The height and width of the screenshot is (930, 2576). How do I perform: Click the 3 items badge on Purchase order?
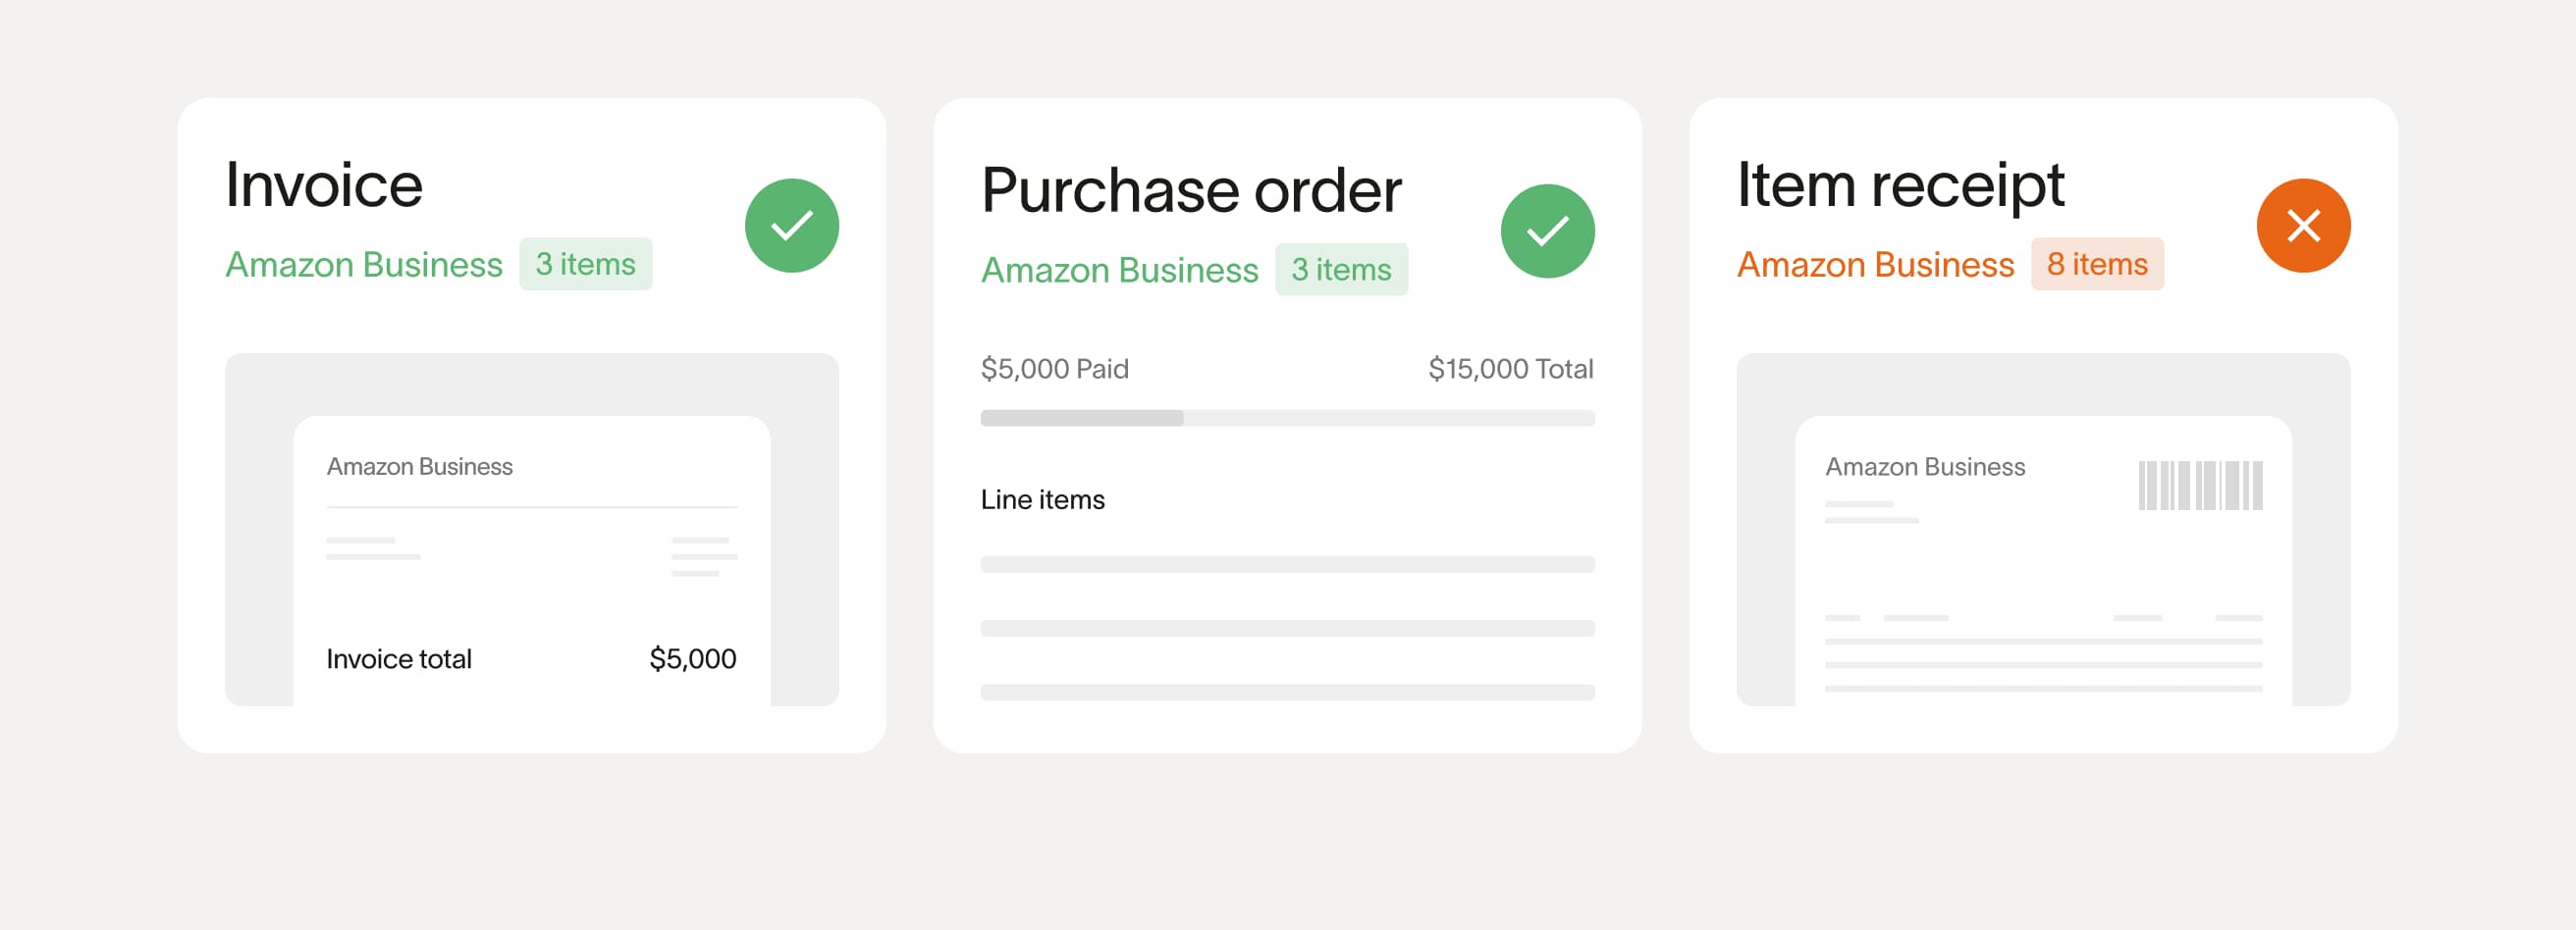[1341, 270]
